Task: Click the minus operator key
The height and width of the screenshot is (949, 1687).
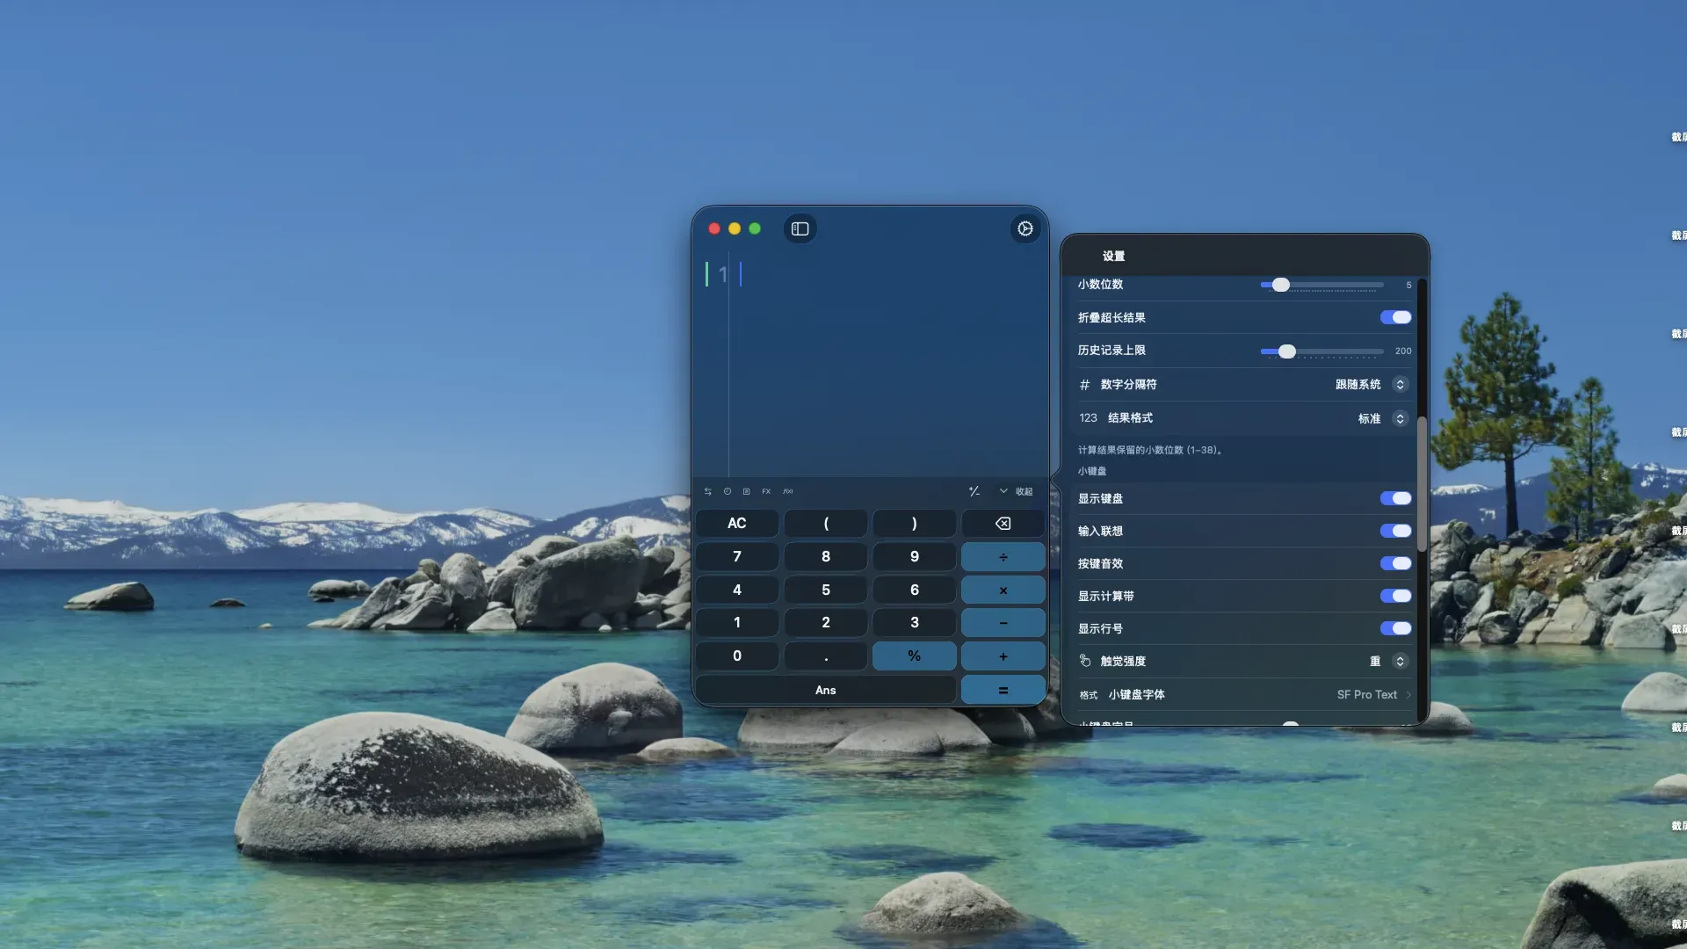Action: pos(1003,623)
